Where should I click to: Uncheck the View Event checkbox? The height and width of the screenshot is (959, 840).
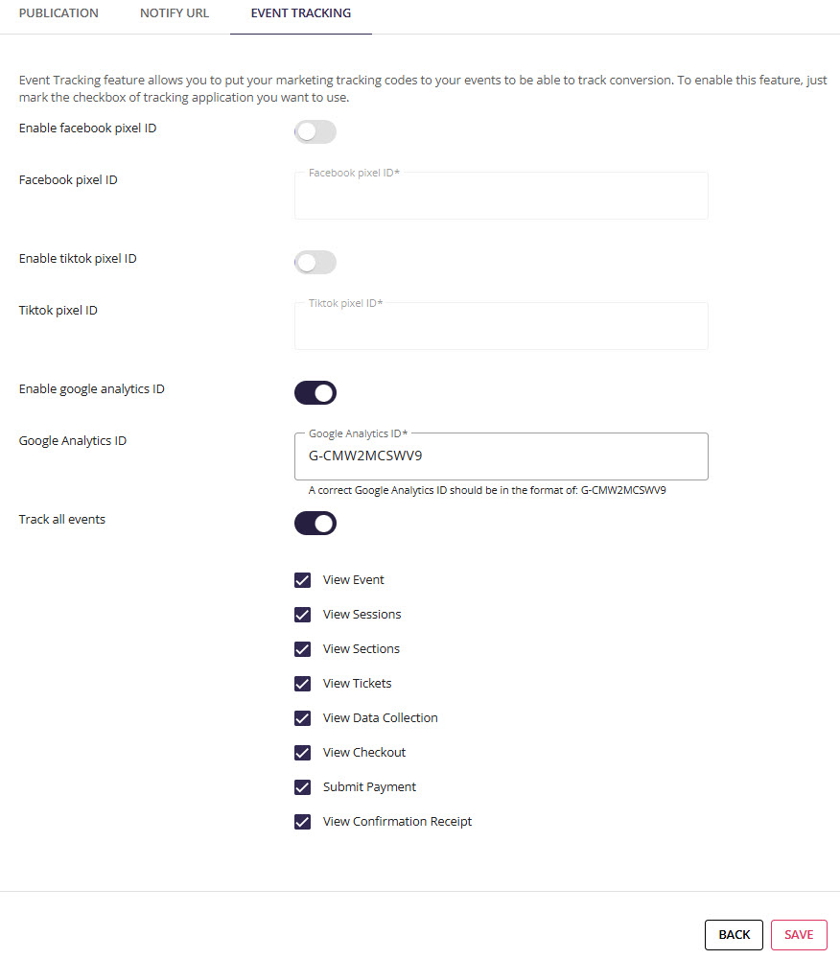coord(303,580)
